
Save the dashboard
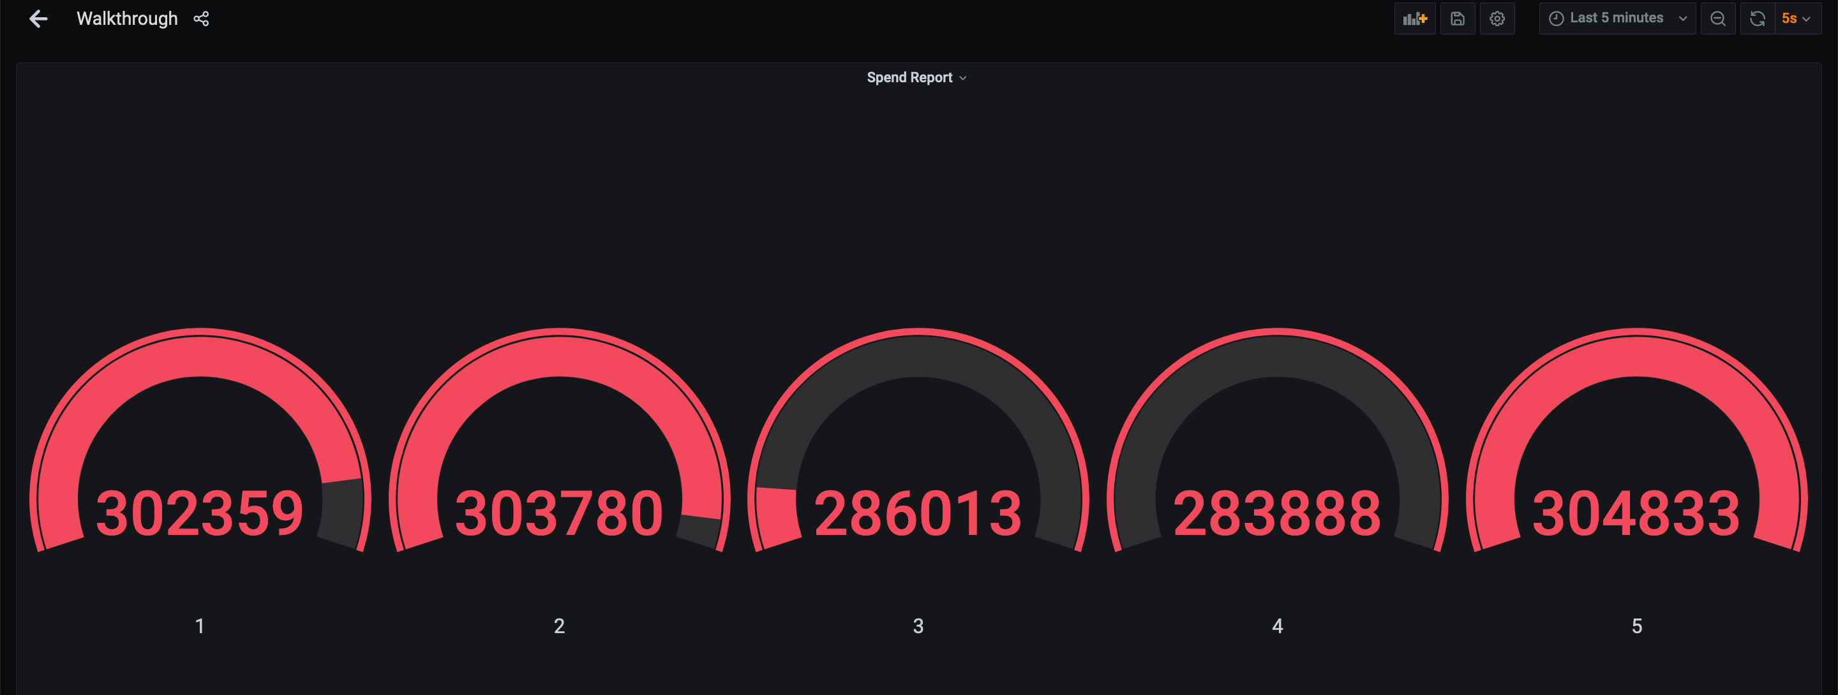(x=1457, y=19)
